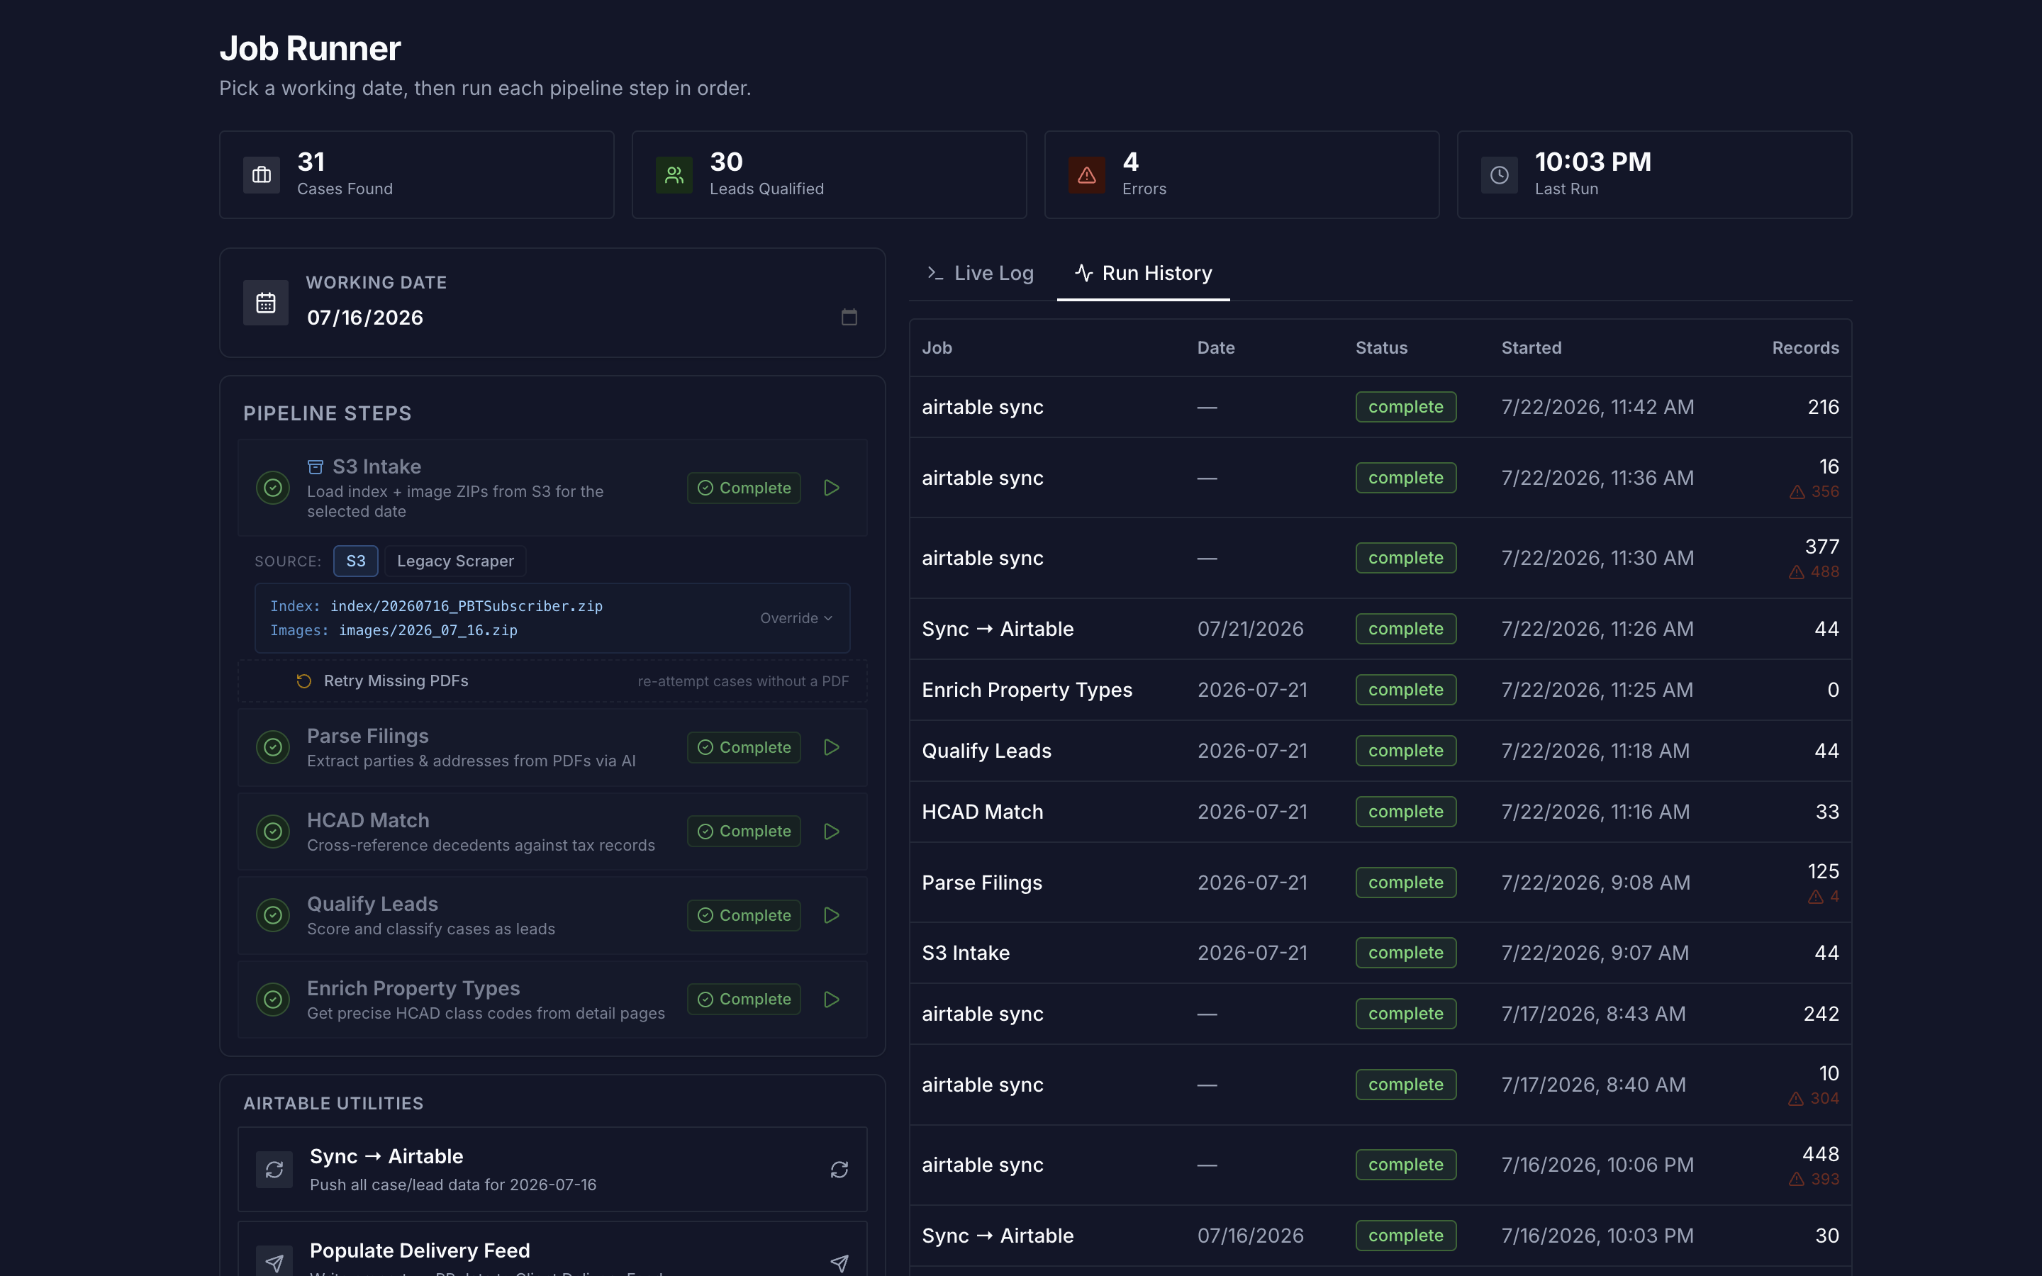
Task: Run the HCAD Match step play icon
Action: [831, 832]
